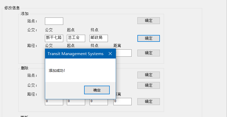Select the 起点 field containing 总工会
The width and height of the screenshot is (227, 117).
(x=76, y=38)
